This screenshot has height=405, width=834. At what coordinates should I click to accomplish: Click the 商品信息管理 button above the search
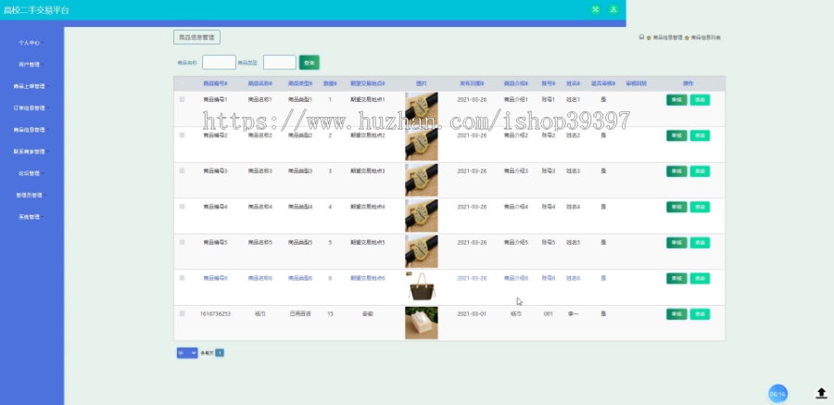(196, 37)
